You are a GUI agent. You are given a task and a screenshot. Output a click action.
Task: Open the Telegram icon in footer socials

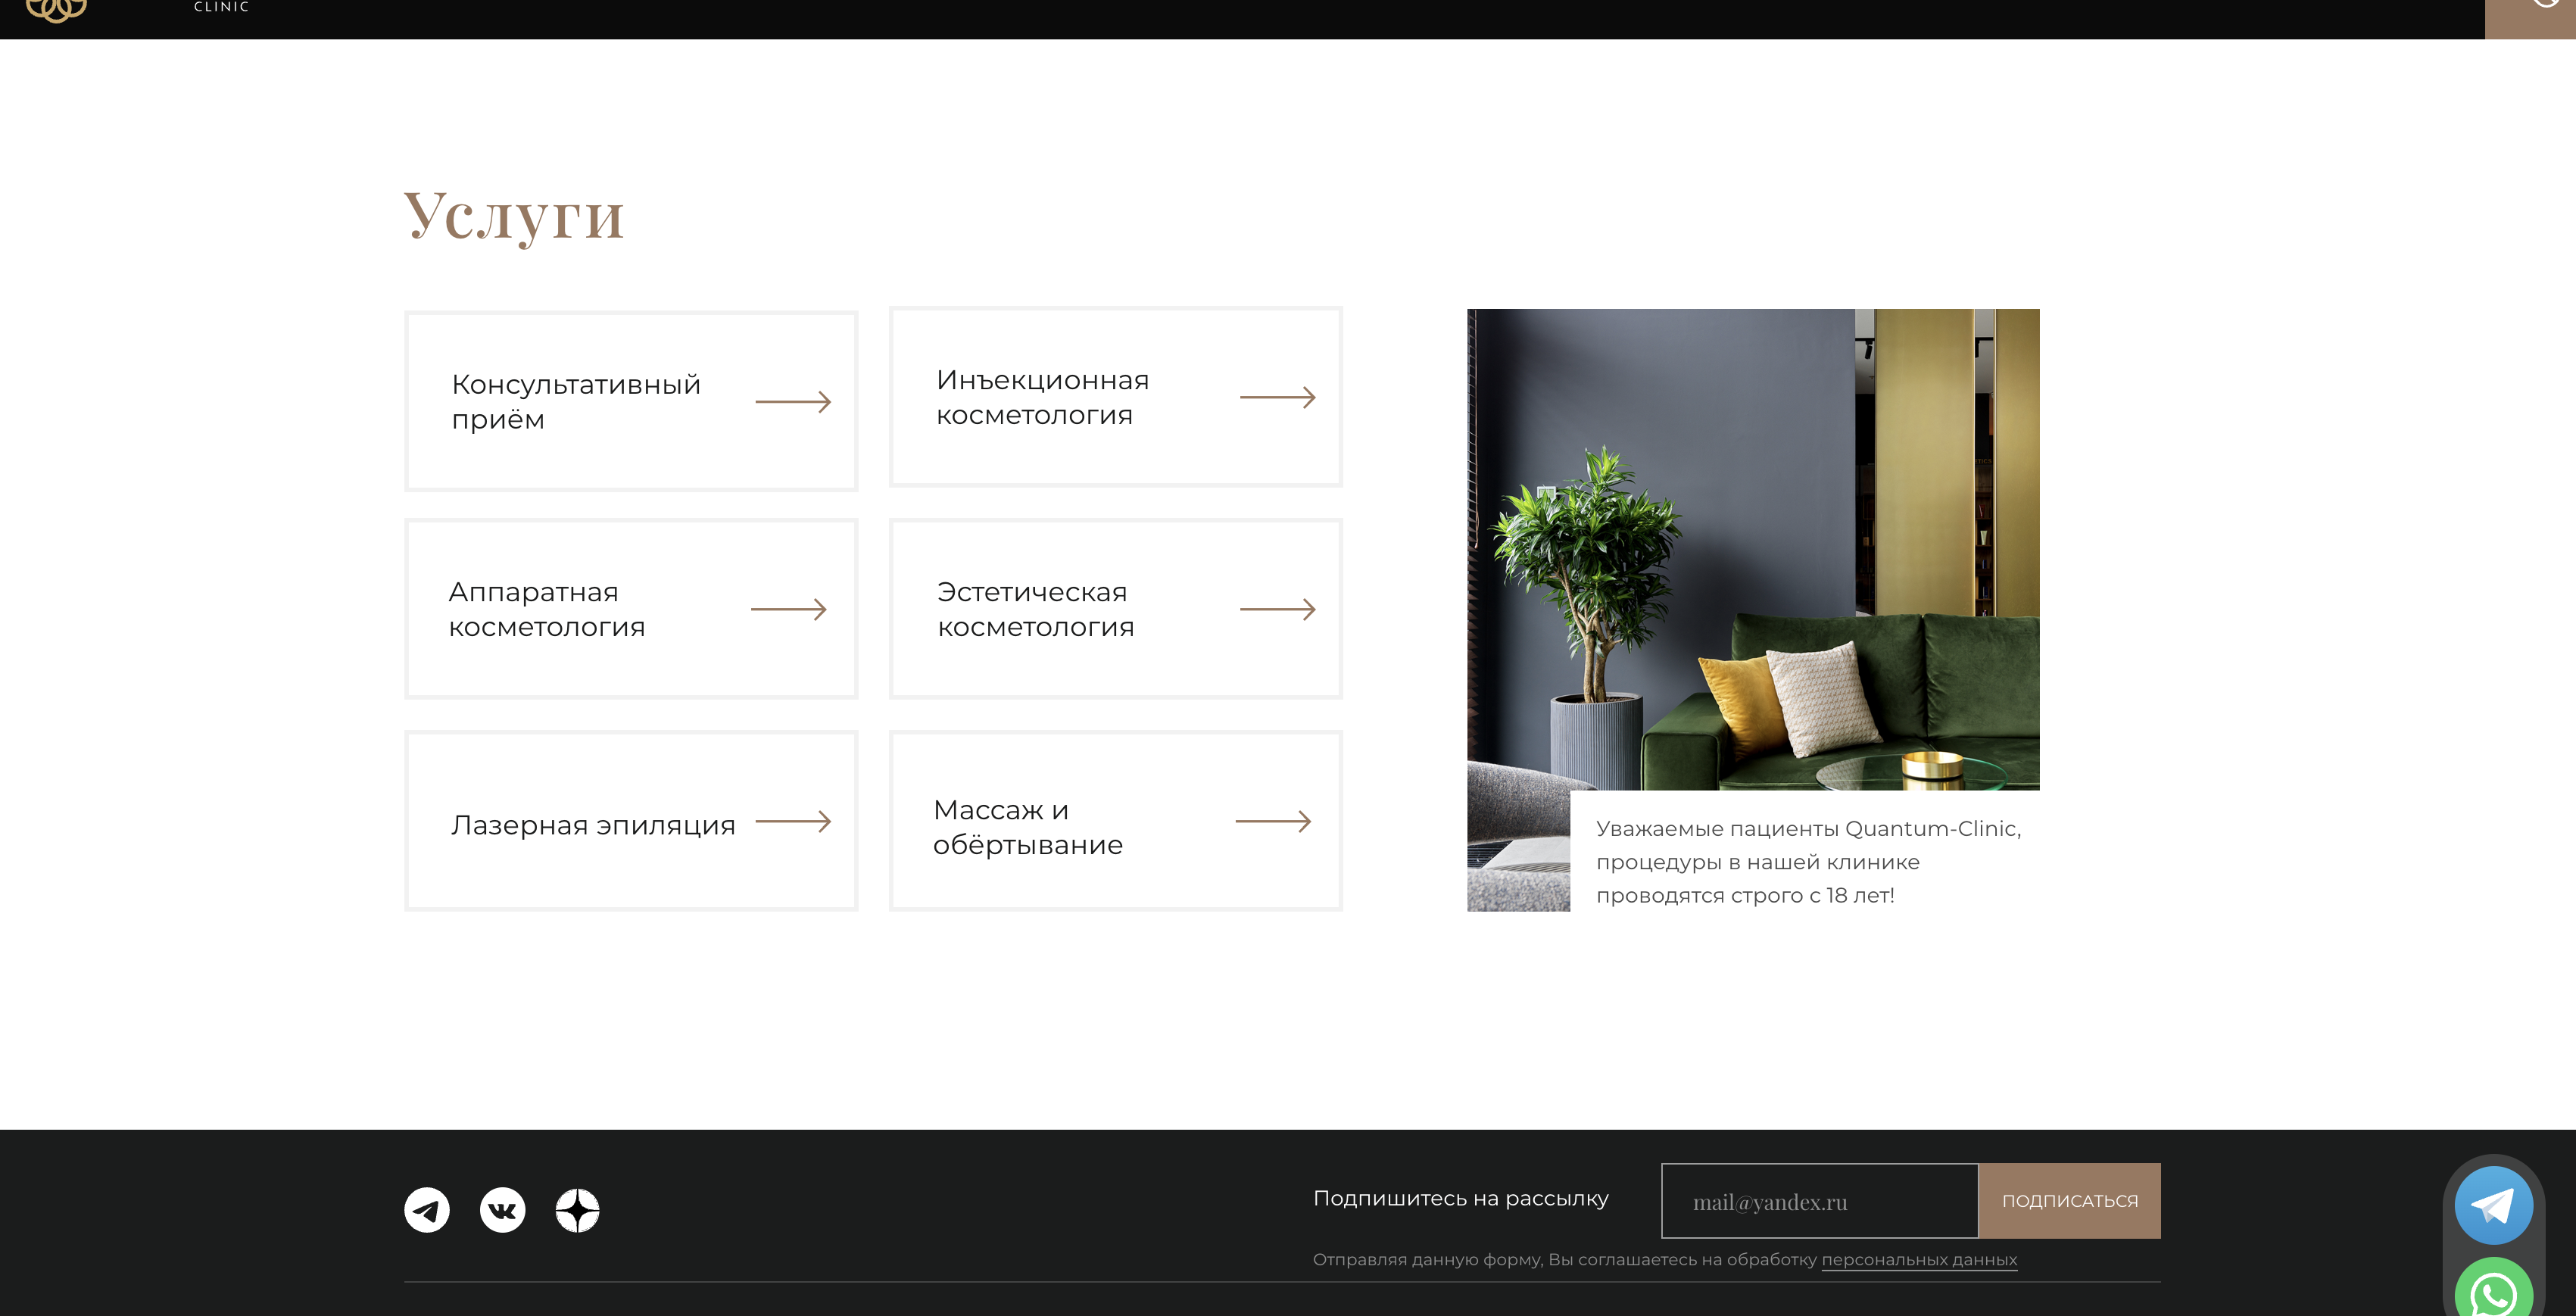click(x=427, y=1210)
